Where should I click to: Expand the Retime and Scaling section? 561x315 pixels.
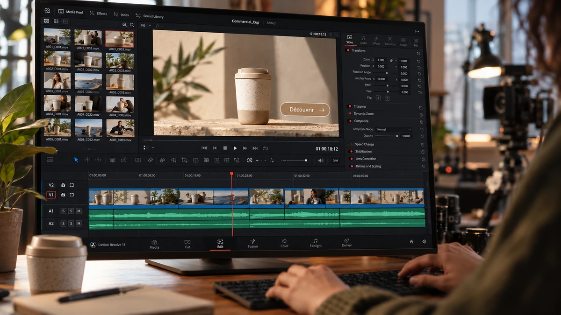click(368, 166)
